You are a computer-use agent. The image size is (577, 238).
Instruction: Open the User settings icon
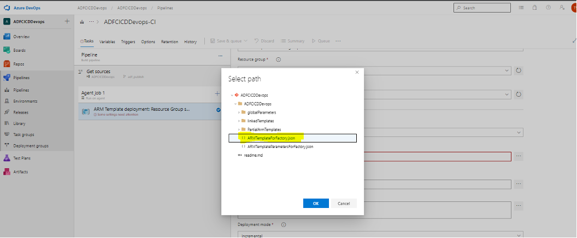[562, 7]
